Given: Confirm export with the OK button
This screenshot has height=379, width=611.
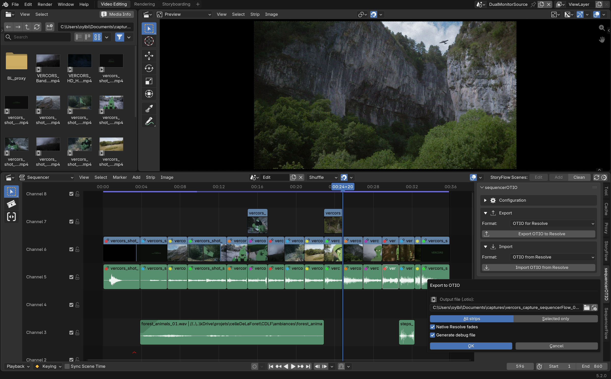Looking at the screenshot, I should click(471, 346).
